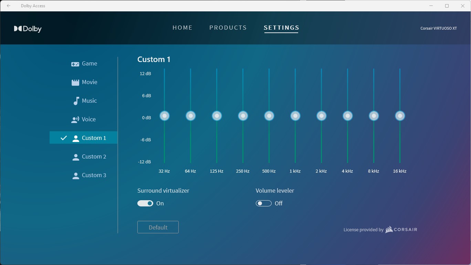Turn on Volume leveler switch
The height and width of the screenshot is (265, 471).
(x=264, y=203)
